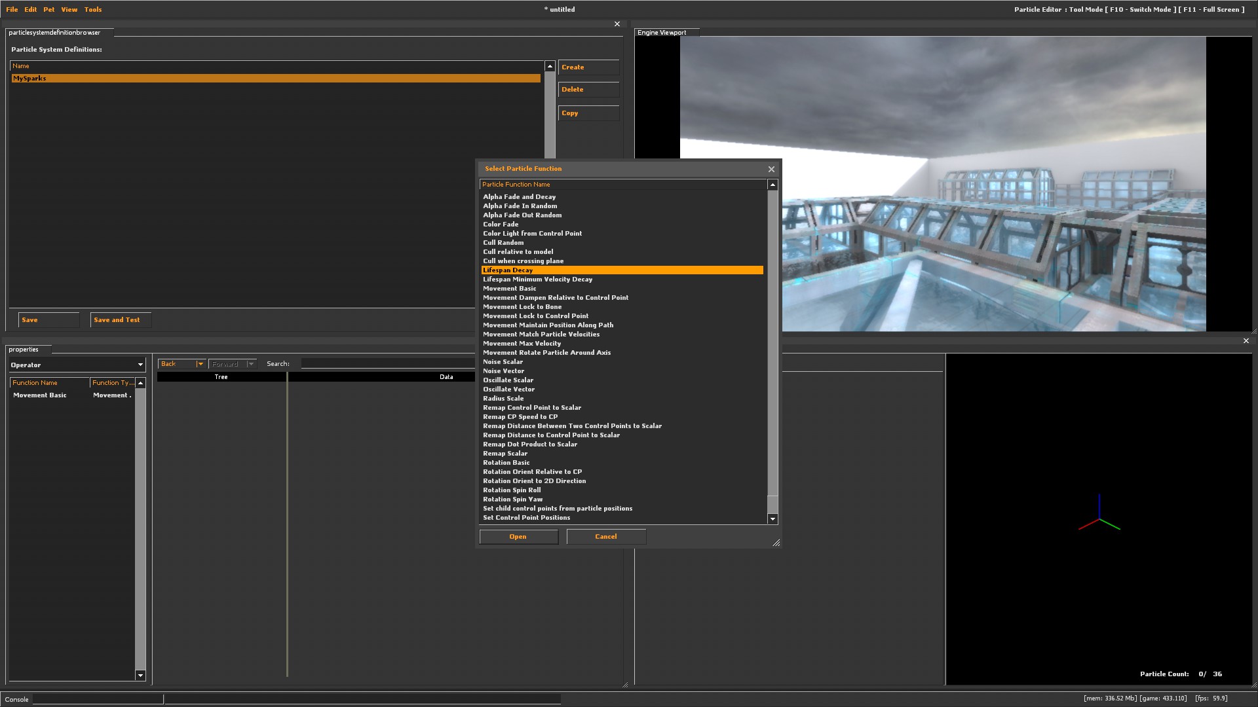The width and height of the screenshot is (1258, 707).
Task: Close the lower properties panel
Action: [1246, 340]
